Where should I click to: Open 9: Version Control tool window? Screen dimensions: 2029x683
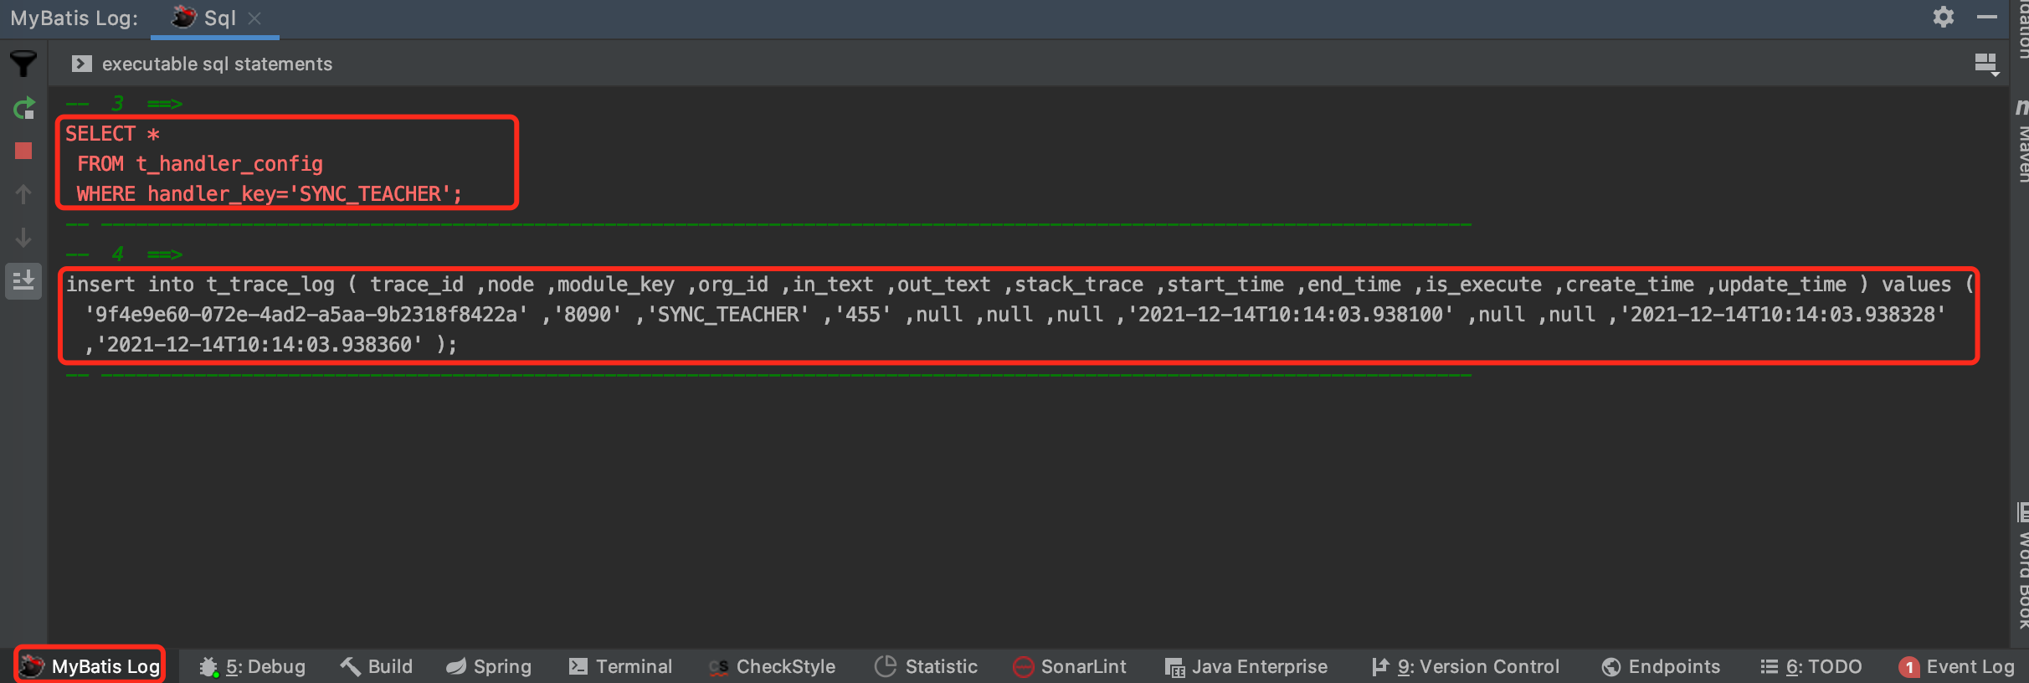click(x=1466, y=666)
